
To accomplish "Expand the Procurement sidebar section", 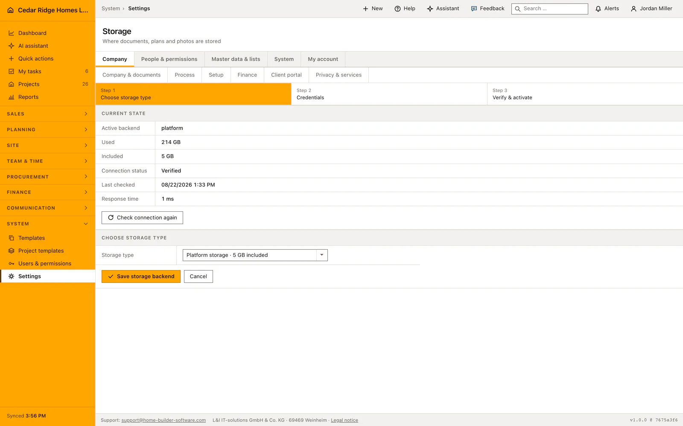I will pyautogui.click(x=47, y=177).
